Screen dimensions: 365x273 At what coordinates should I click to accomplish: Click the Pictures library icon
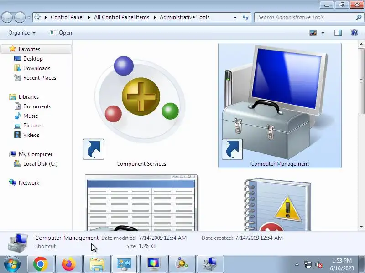17,126
